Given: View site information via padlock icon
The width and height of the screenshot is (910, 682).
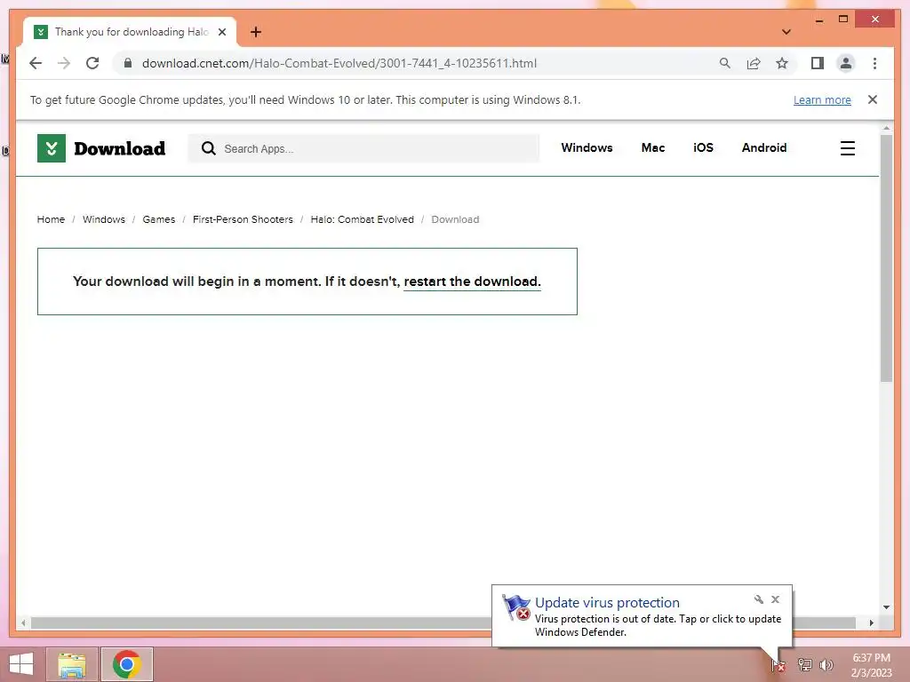Looking at the screenshot, I should 128,63.
